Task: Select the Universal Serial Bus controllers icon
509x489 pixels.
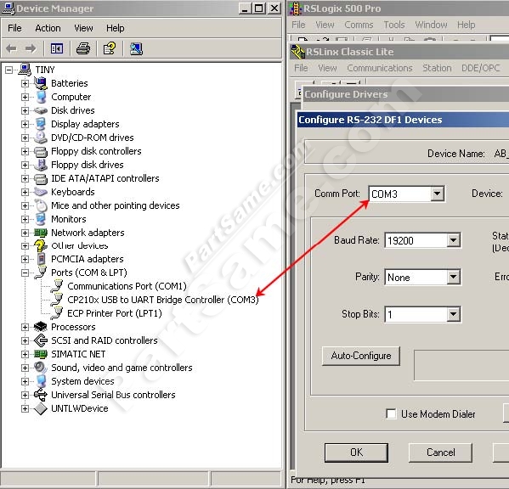Action: click(41, 395)
